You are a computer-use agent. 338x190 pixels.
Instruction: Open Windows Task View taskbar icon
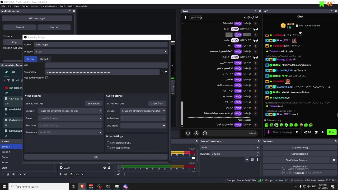[x=73, y=187]
